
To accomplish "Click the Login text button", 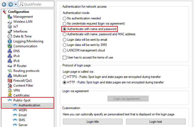I will [156, 122].
